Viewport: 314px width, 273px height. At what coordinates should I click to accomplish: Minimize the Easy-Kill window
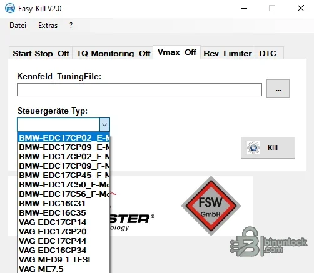[x=244, y=9]
